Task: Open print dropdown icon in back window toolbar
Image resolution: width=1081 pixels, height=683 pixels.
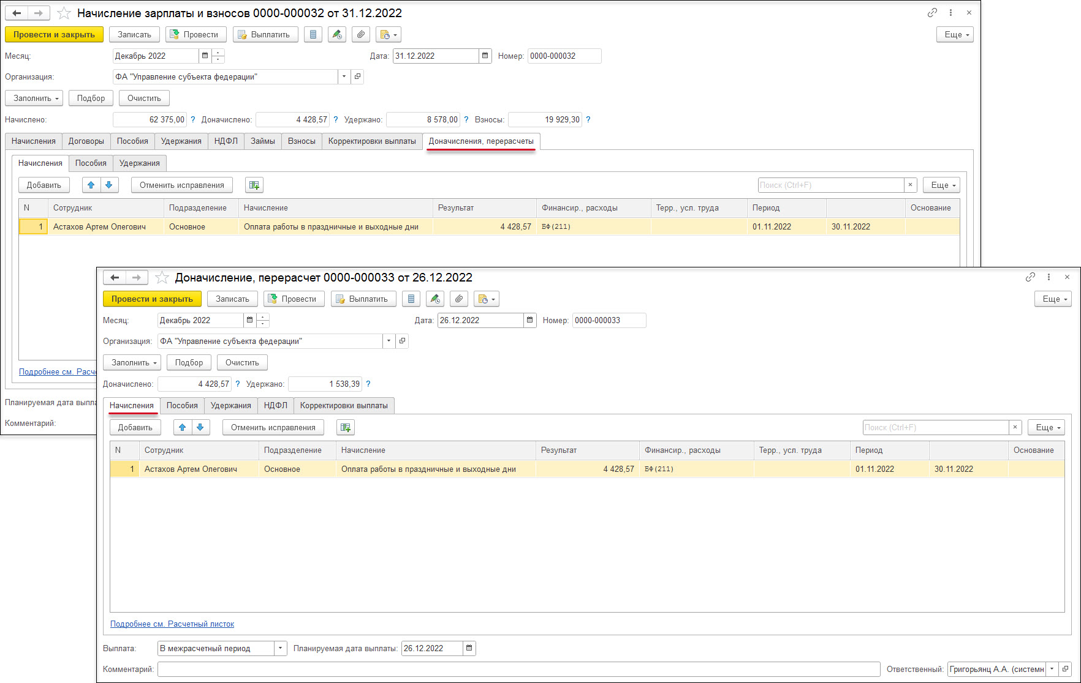Action: [389, 35]
